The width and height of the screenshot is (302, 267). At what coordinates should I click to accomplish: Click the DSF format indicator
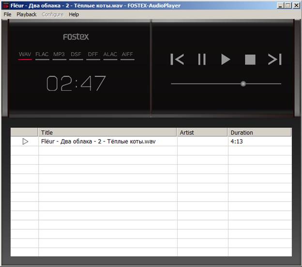pos(76,55)
